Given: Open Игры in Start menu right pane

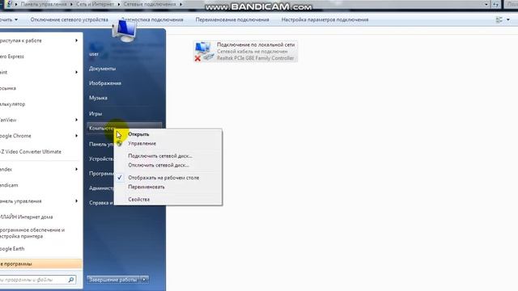Looking at the screenshot, I should point(96,113).
